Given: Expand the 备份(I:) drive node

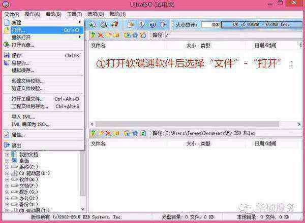Looking at the screenshot, I should (7, 204).
